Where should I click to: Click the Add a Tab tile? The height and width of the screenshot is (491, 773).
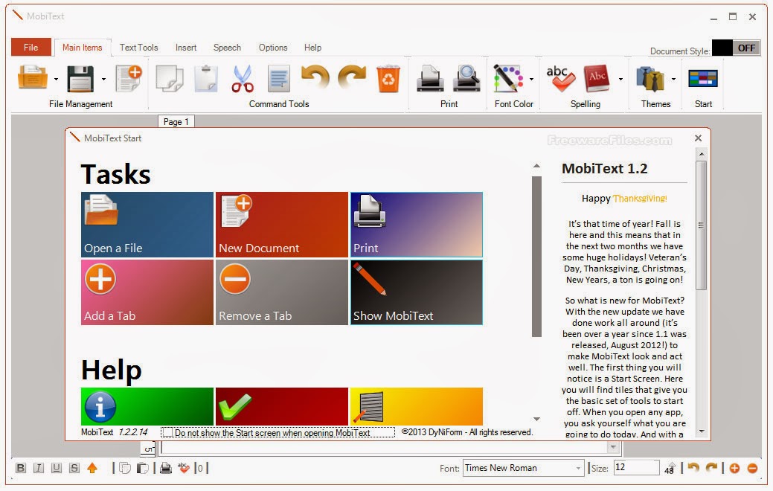click(x=147, y=292)
